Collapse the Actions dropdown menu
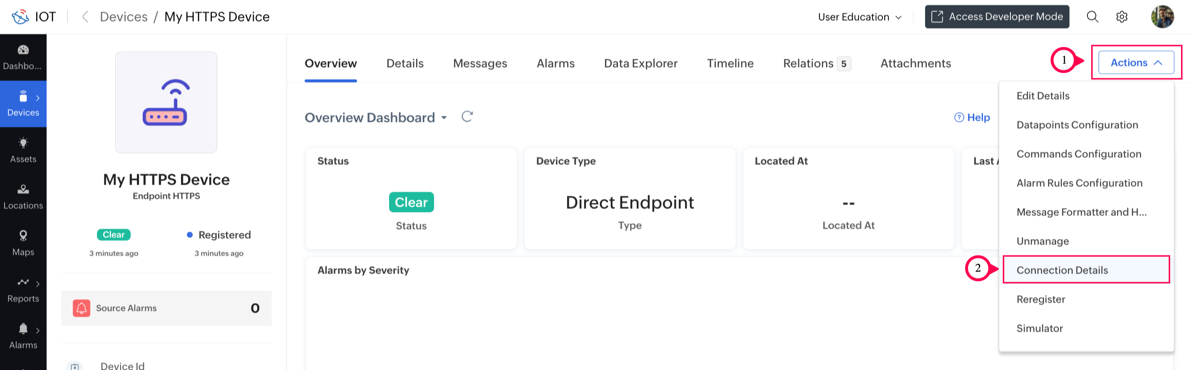The width and height of the screenshot is (1191, 370). [x=1136, y=63]
